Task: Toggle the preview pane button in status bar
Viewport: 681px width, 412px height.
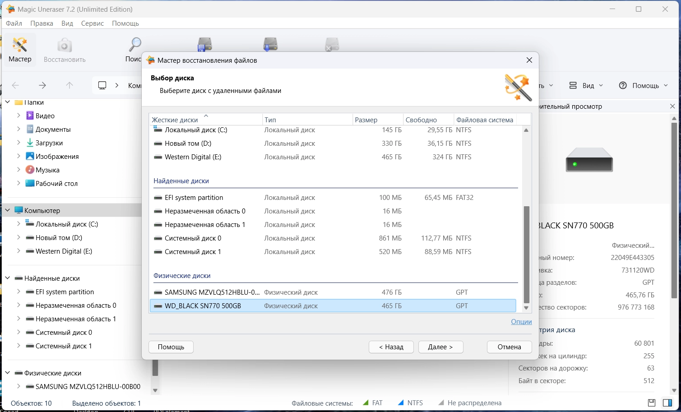Action: 667,403
